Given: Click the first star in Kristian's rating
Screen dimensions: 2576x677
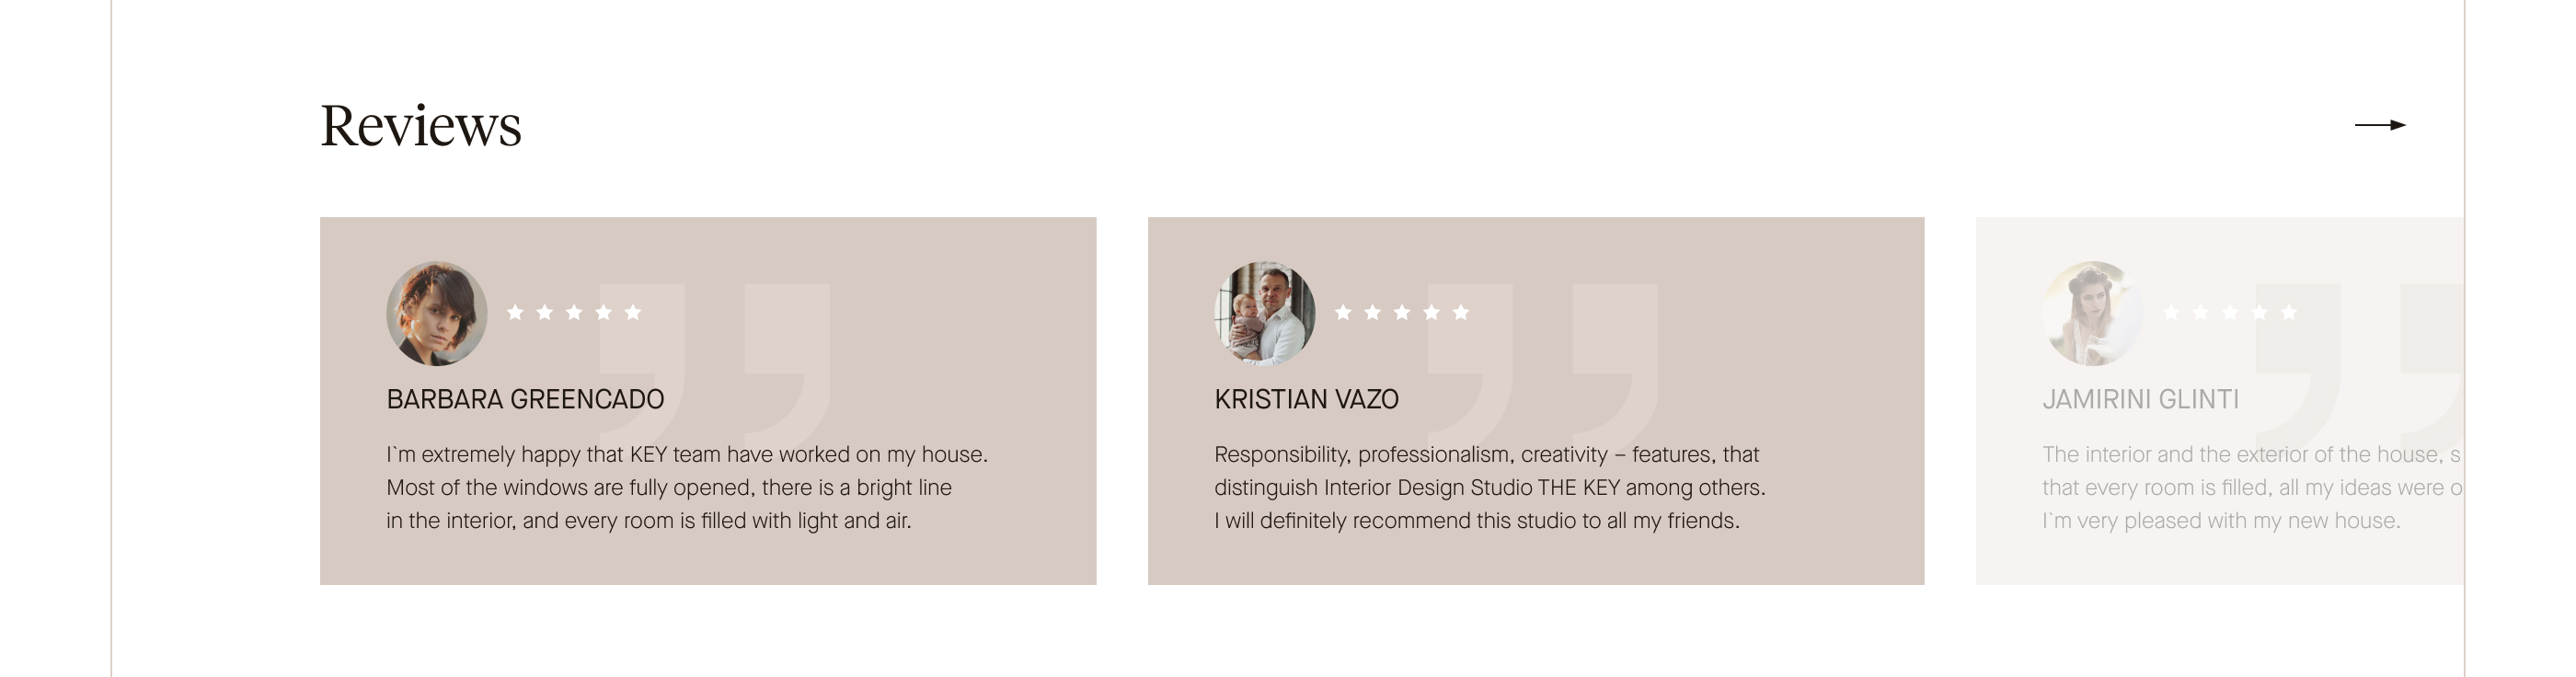Looking at the screenshot, I should pos(1343,312).
